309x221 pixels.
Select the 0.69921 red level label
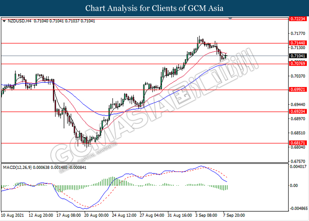298,90
